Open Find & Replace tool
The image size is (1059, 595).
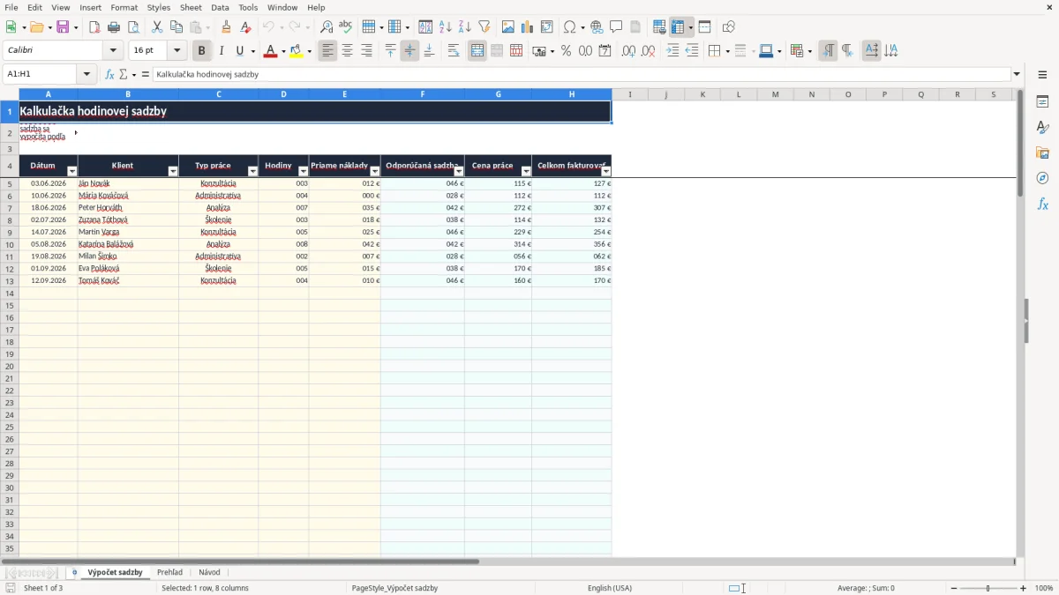327,27
